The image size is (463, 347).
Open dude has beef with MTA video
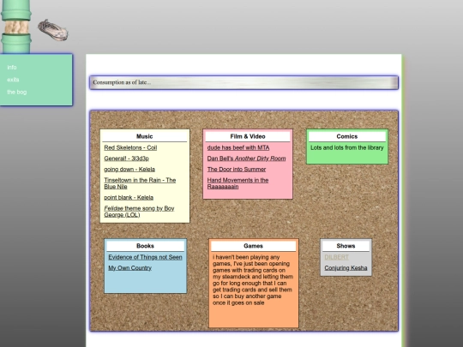[x=238, y=147]
